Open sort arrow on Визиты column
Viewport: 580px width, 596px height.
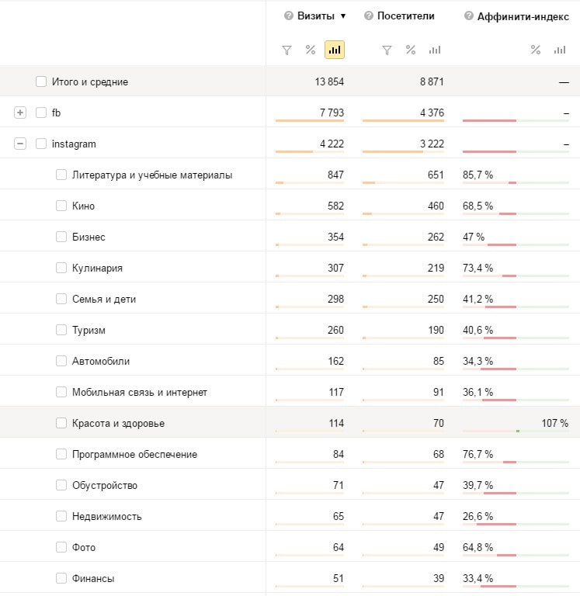tap(343, 16)
